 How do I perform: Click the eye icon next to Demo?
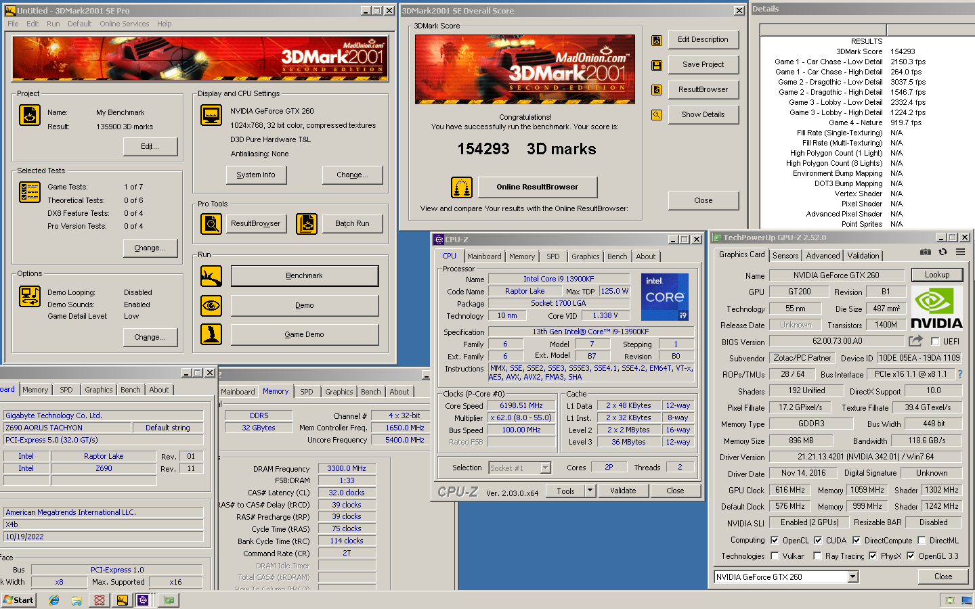click(211, 306)
